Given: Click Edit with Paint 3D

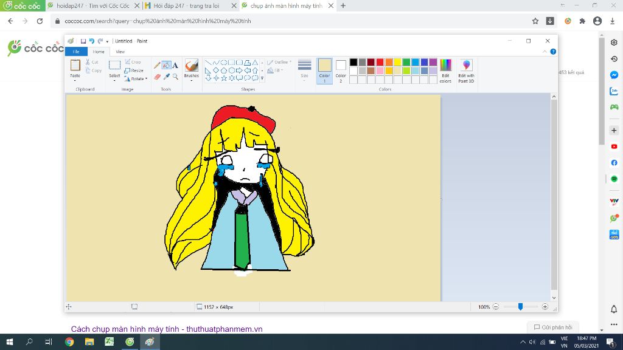Looking at the screenshot, I should tap(466, 71).
